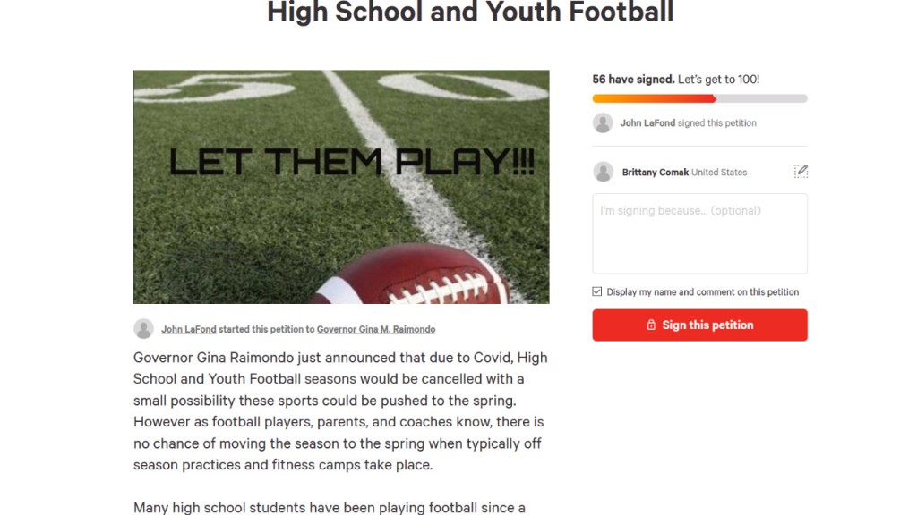Click the 'LET THEM PLAY!!!' text on the image
The width and height of the screenshot is (917, 515).
coord(351,162)
